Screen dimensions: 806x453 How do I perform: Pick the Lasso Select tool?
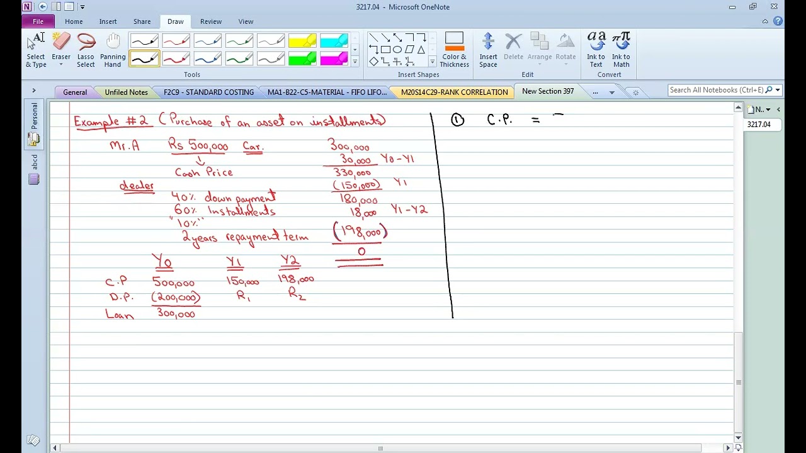tap(86, 50)
